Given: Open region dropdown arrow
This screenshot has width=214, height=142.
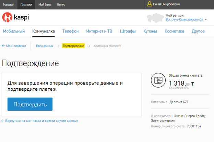Looking at the screenshot, I should tap(206, 20).
